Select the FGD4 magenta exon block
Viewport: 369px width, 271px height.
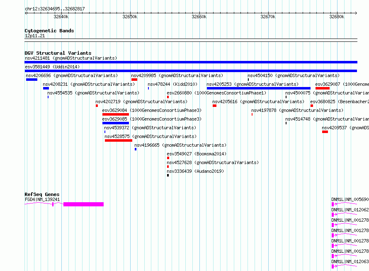[x=83, y=204]
